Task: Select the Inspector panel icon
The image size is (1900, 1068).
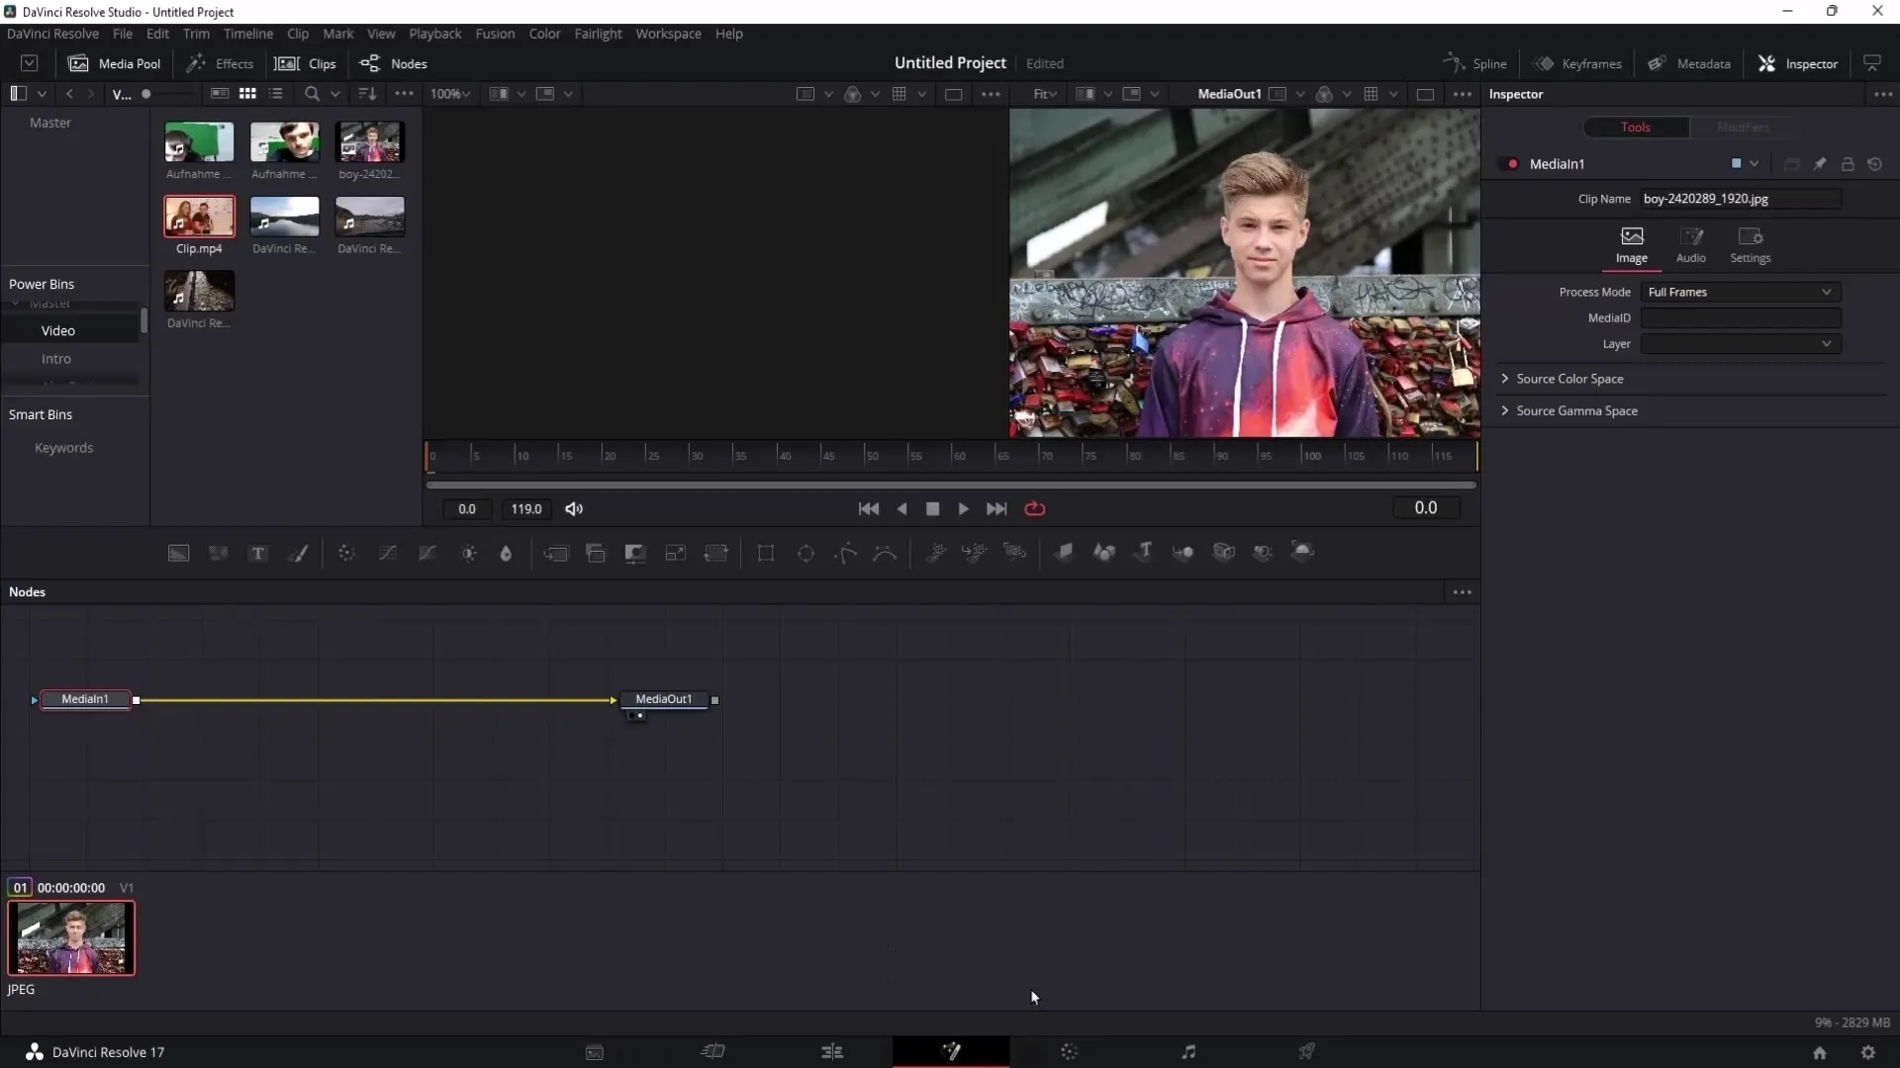Action: click(1768, 62)
